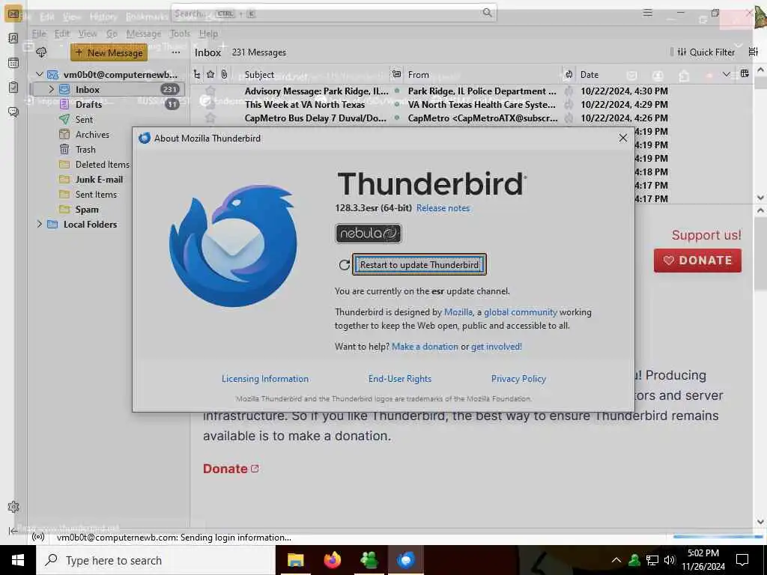Open the column picker icon
This screenshot has height=575, width=767.
point(745,74)
